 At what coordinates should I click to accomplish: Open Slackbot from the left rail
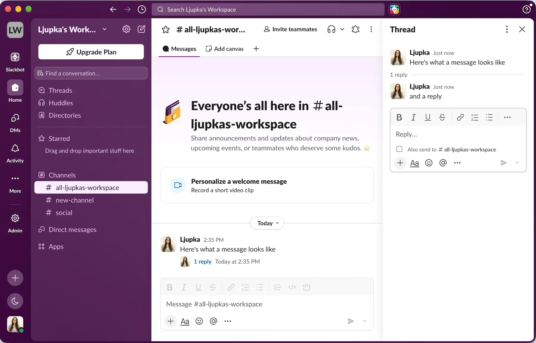pyautogui.click(x=15, y=62)
